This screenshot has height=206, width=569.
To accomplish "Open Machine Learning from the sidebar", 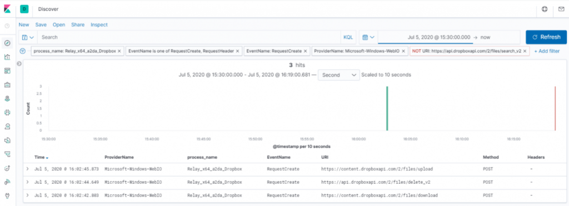I will coord(7,112).
